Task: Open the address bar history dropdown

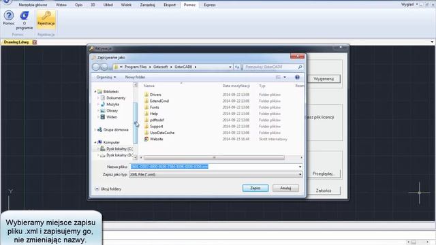Action: 230,67
